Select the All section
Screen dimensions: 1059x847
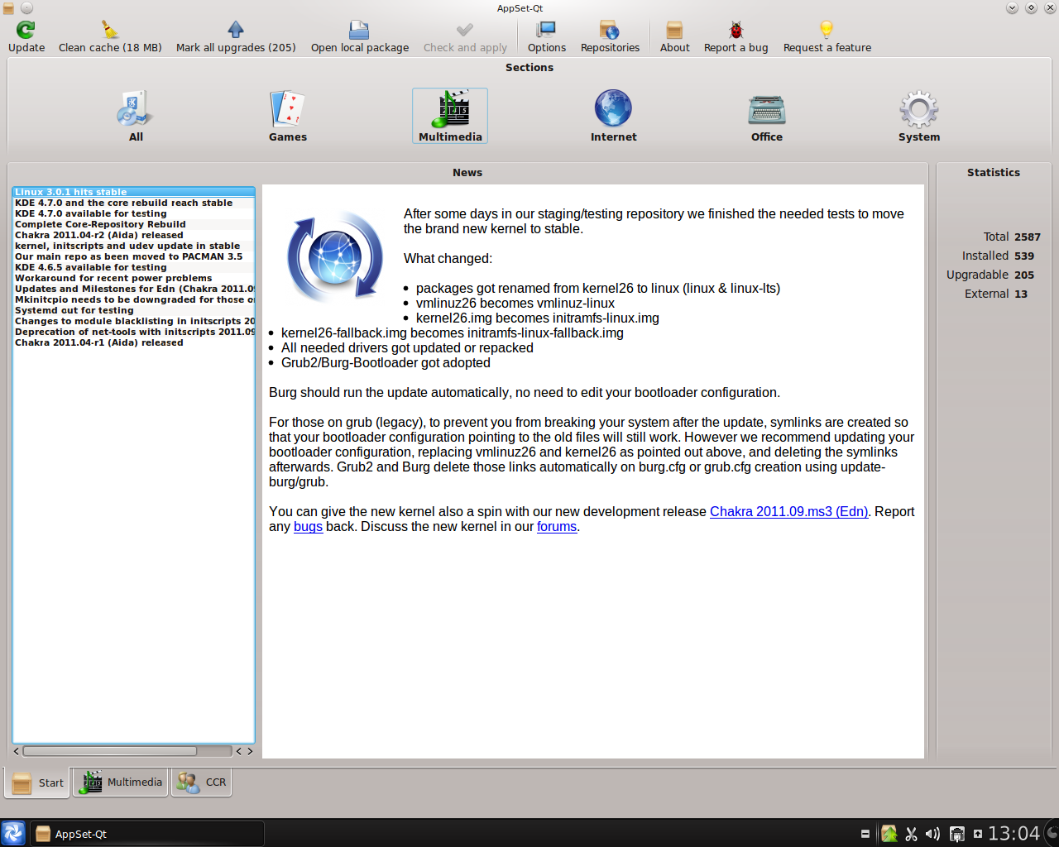[136, 116]
